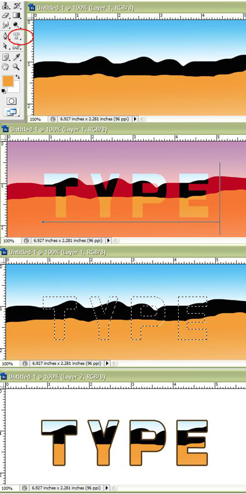Select the Clone Stamp tool
Image resolution: width=246 pixels, height=494 pixels.
pyautogui.click(x=5, y=5)
